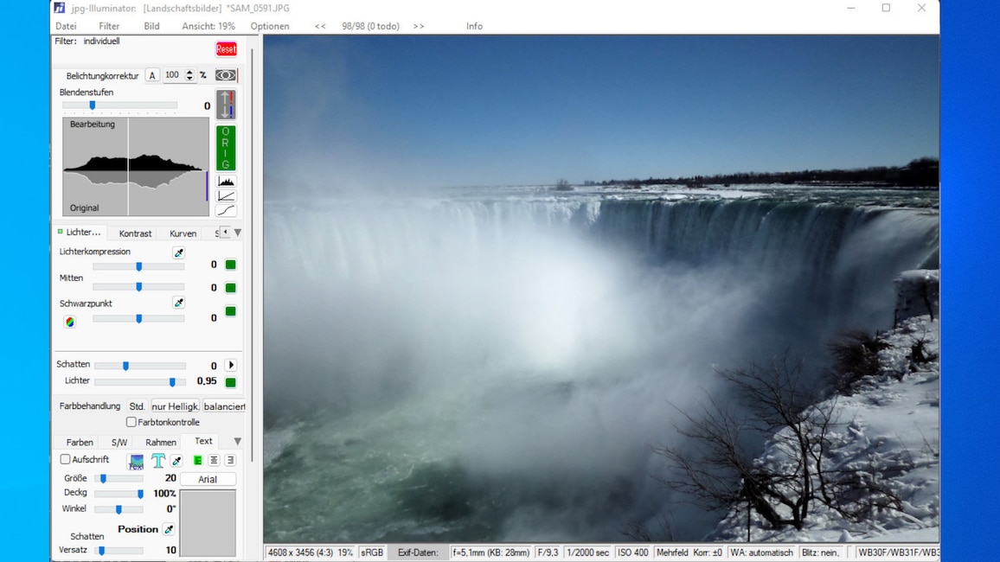
Task: Click the gray text preview box
Action: 208,523
